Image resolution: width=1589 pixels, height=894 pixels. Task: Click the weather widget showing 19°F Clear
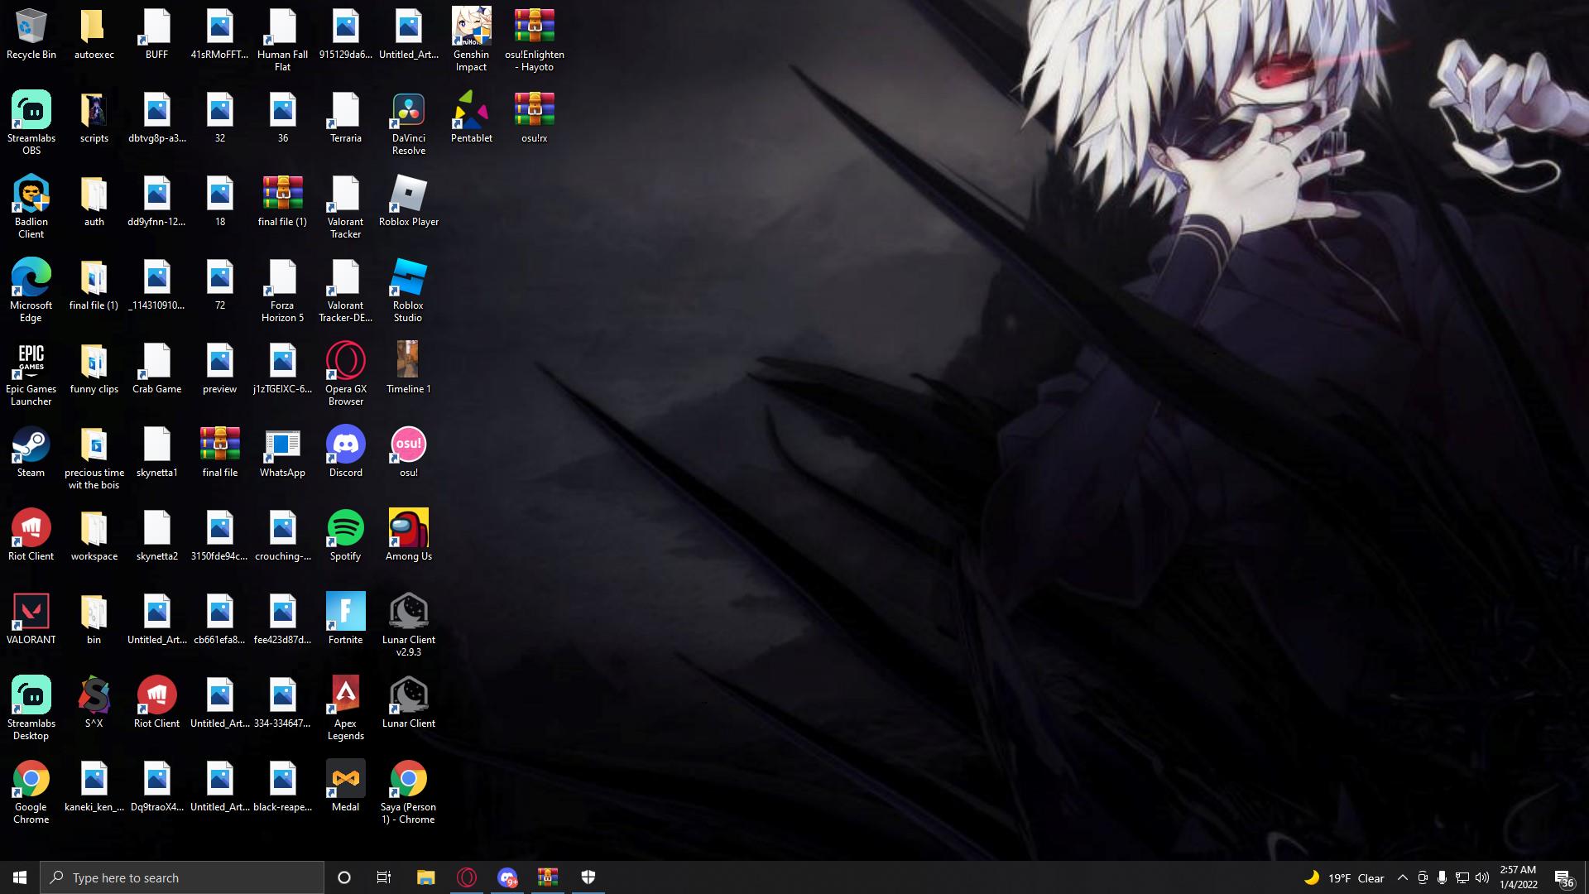1344,878
